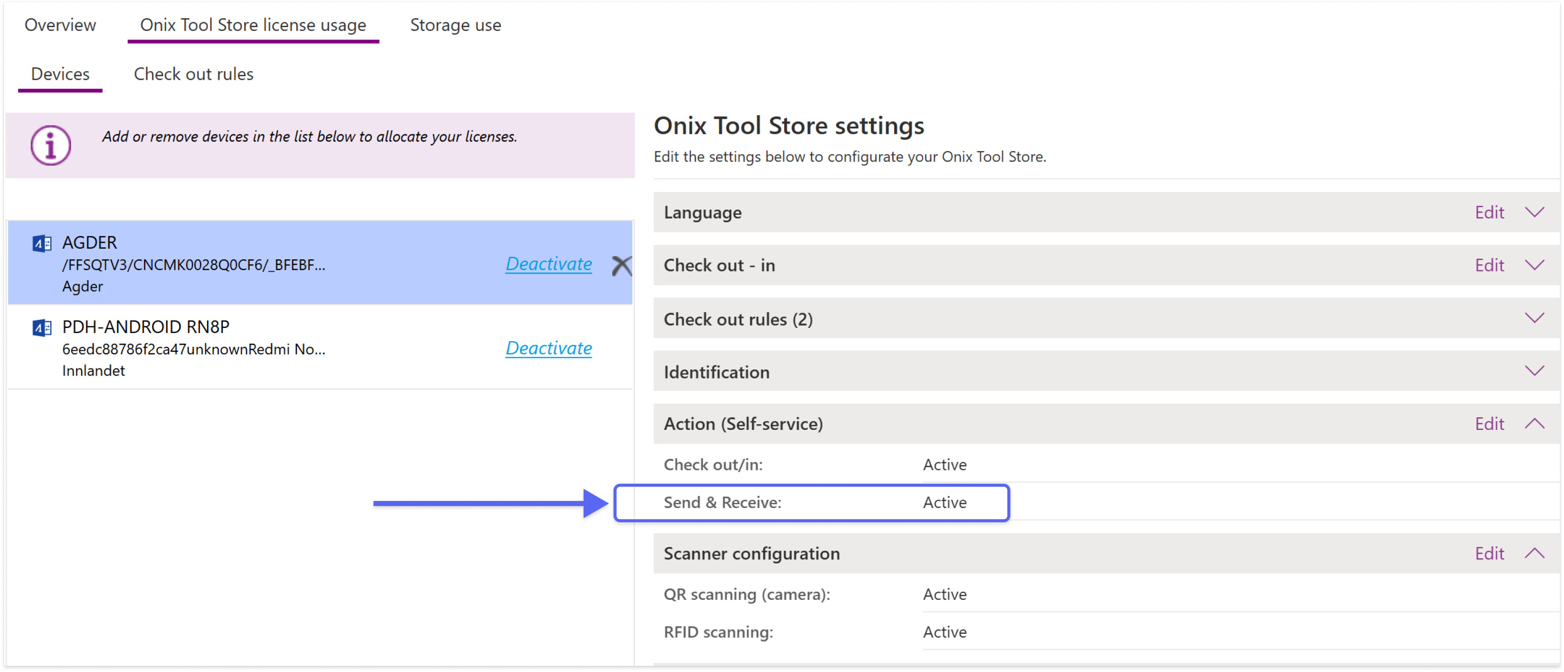Click the device icon beside PDH-ANDROID RN8P
The width and height of the screenshot is (1564, 672).
pyautogui.click(x=42, y=328)
